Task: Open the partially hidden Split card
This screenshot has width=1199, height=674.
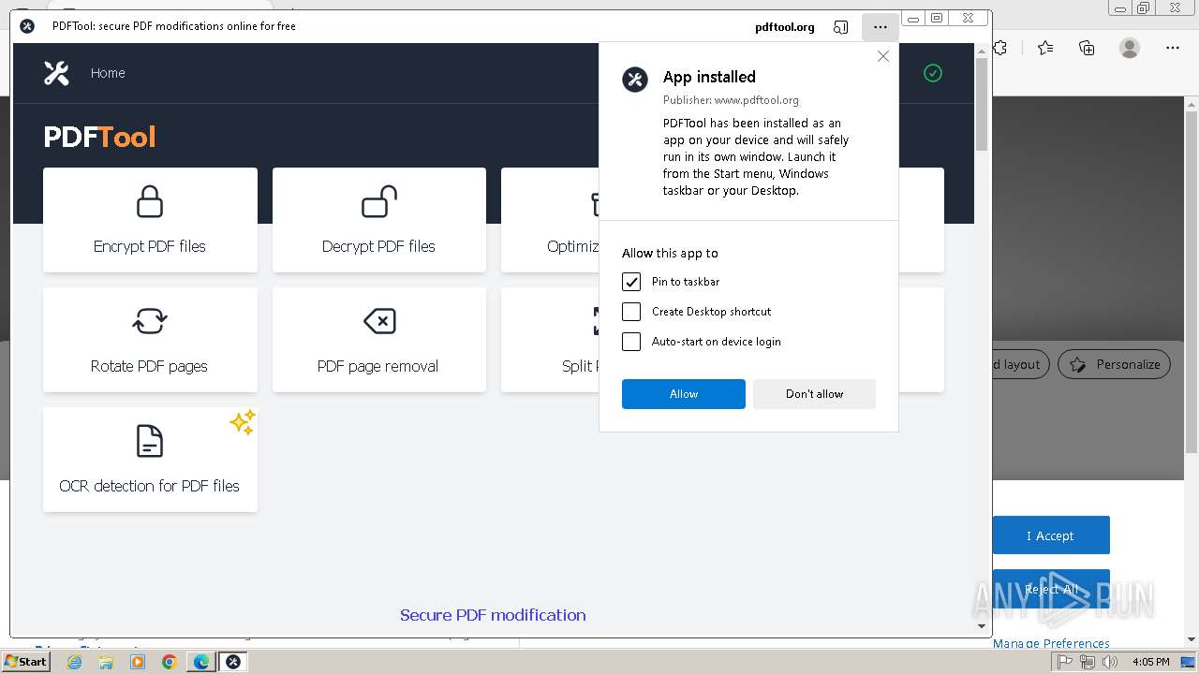Action: 550,340
